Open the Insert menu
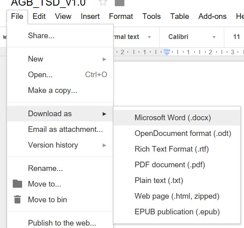The width and height of the screenshot is (244, 228). (90, 16)
